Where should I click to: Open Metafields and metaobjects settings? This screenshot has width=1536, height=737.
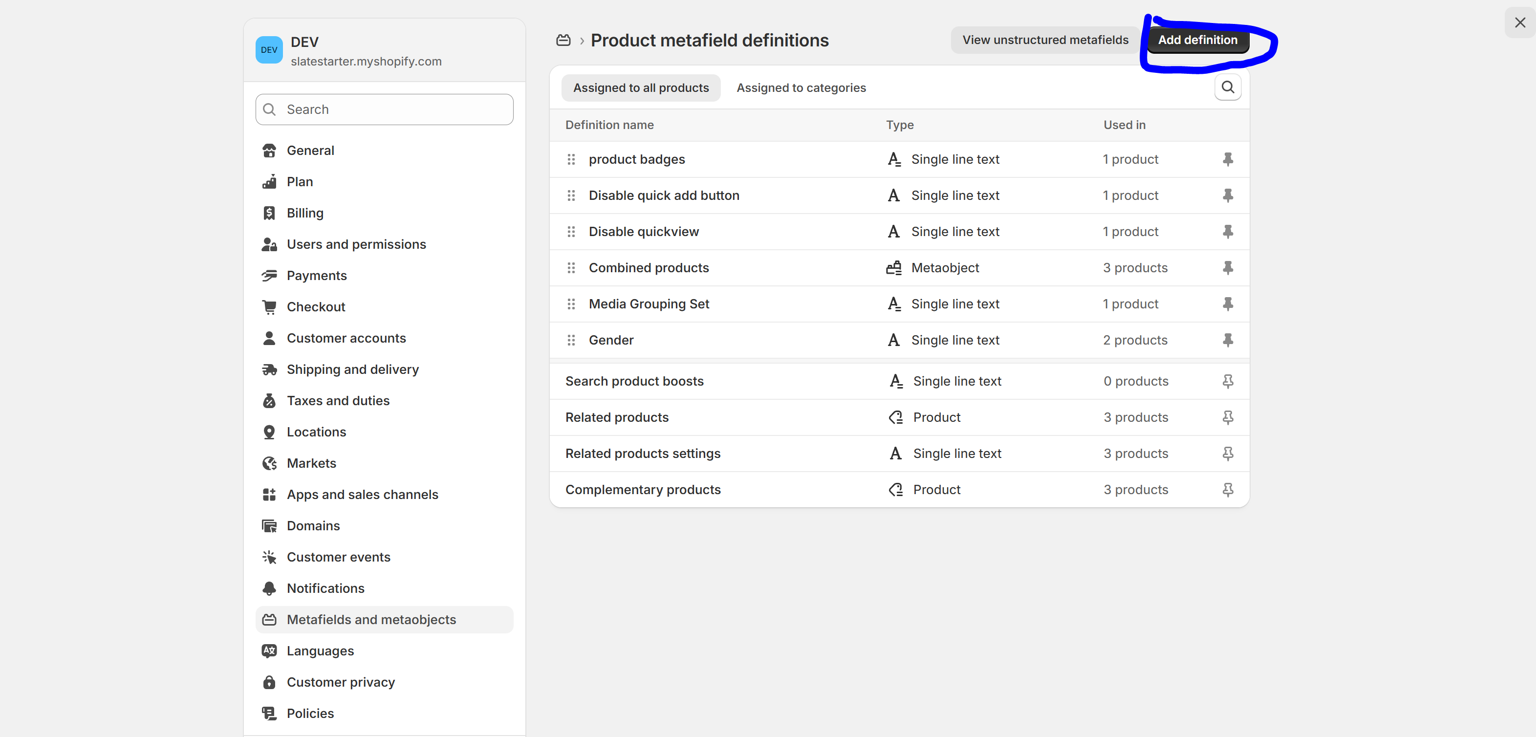tap(385, 620)
